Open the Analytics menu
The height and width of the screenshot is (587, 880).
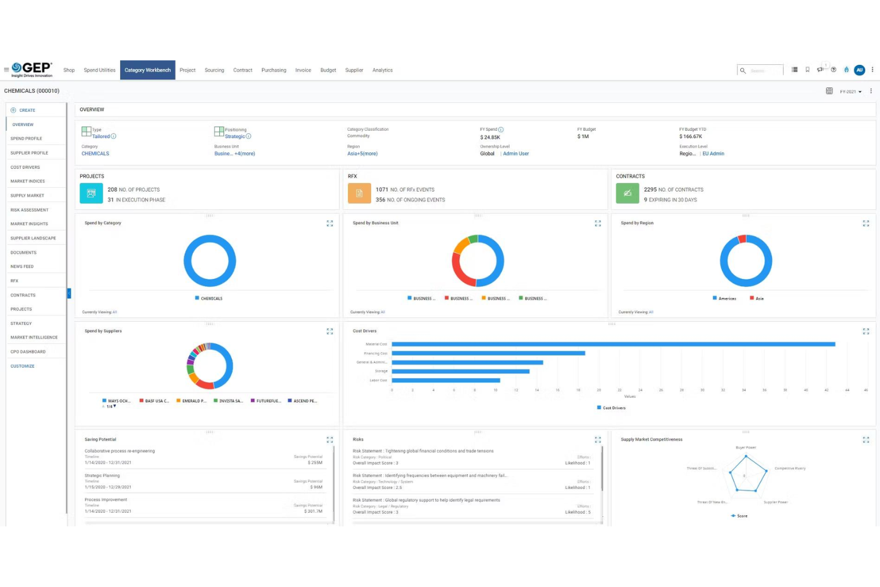(382, 70)
